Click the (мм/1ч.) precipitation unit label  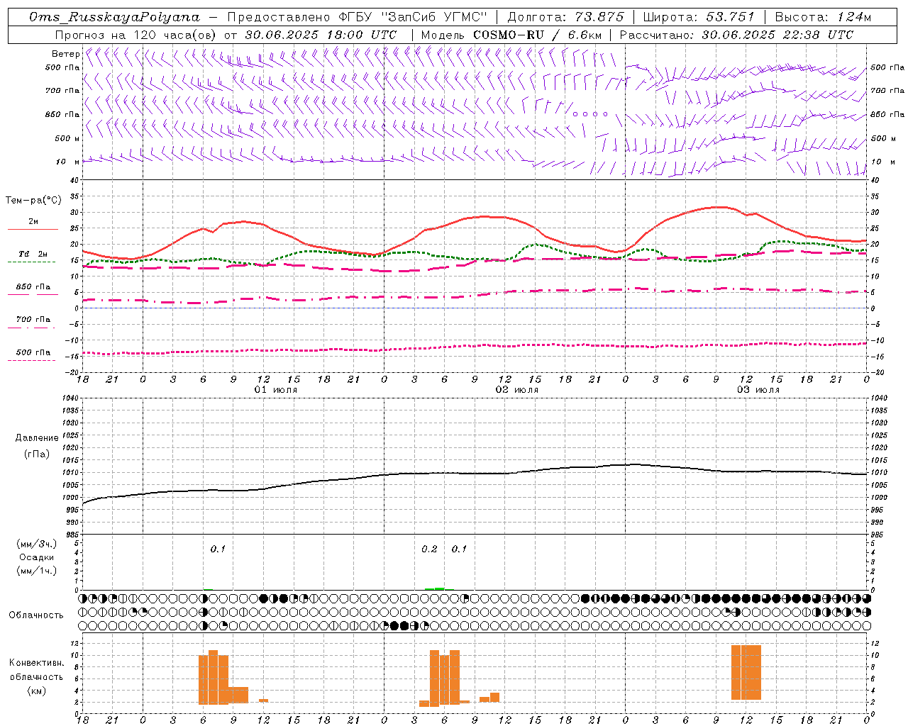tap(37, 571)
